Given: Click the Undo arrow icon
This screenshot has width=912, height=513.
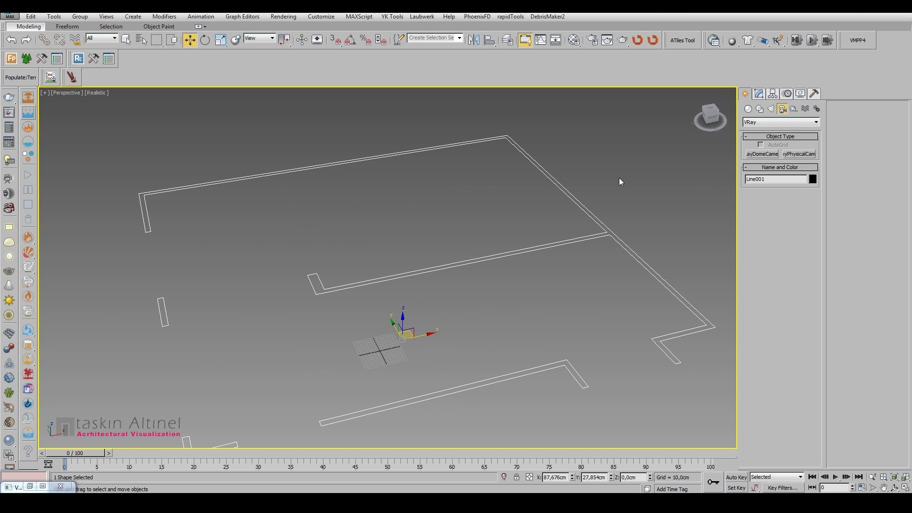Looking at the screenshot, I should pos(11,40).
